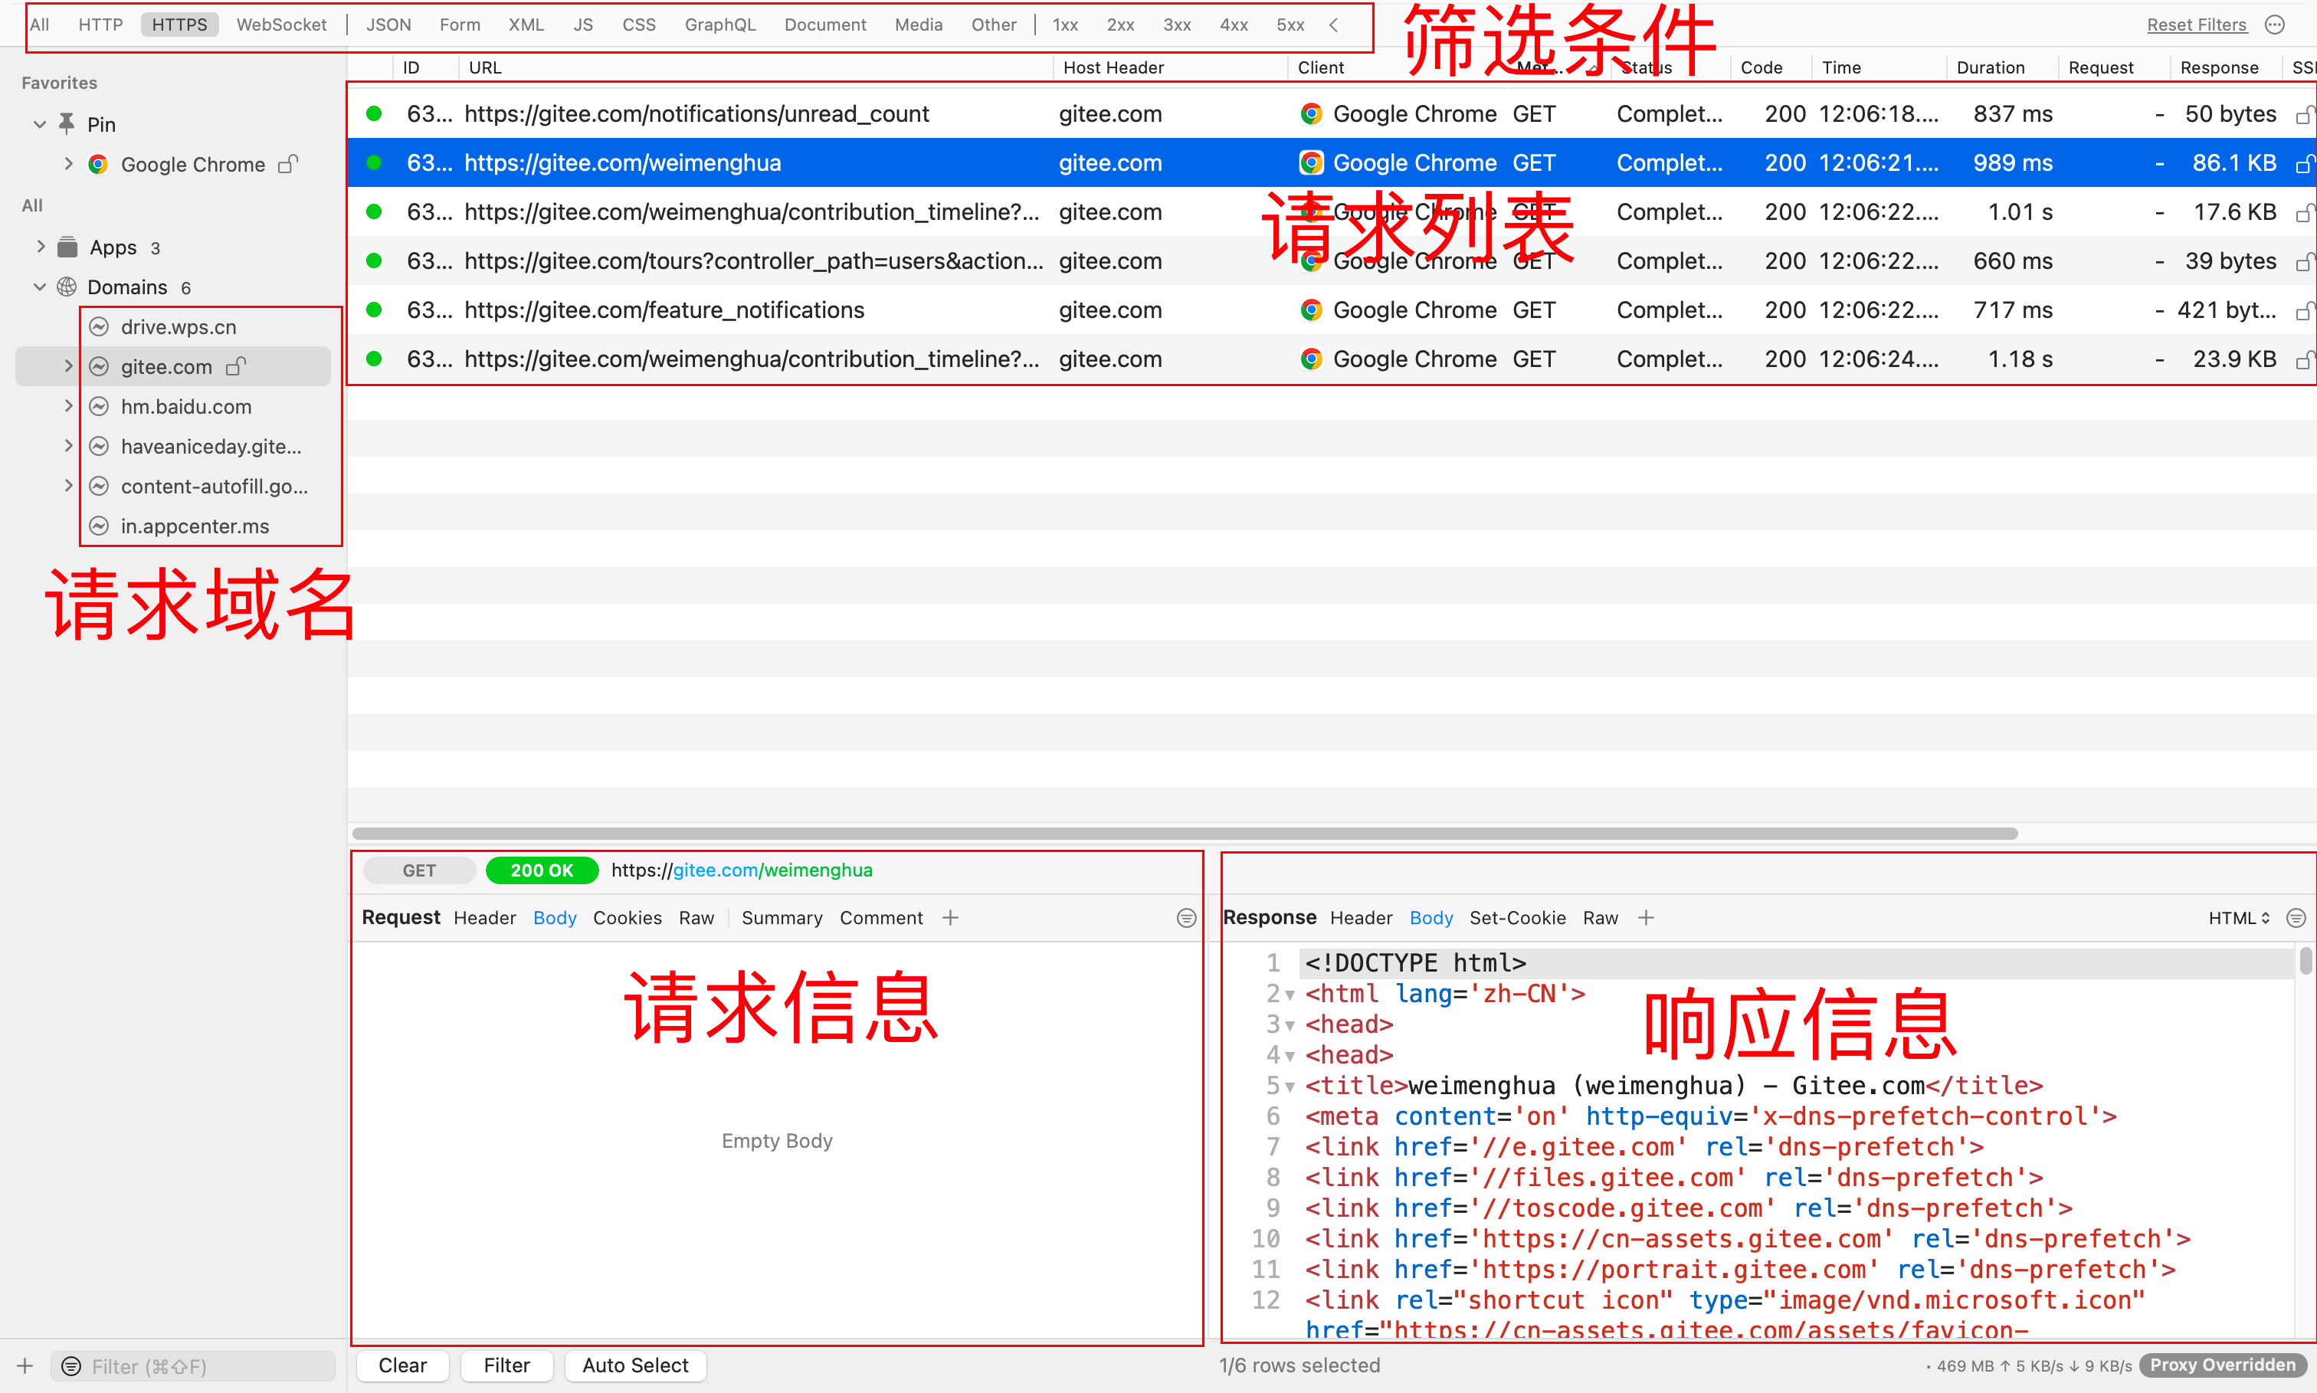Screen dimensions: 2317x1393
Task: Open the Response Header tab
Action: tap(1361, 918)
